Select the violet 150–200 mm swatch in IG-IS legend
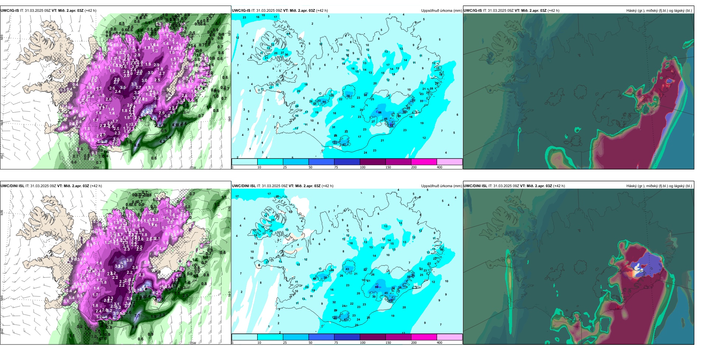 click(398, 162)
